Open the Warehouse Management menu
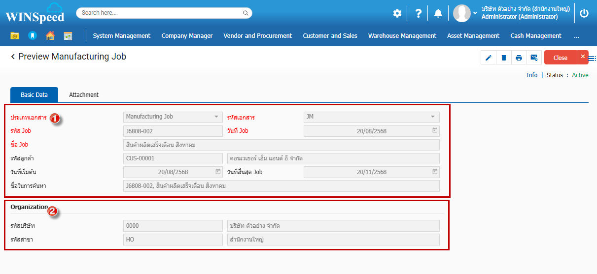The width and height of the screenshot is (597, 274). [x=402, y=36]
